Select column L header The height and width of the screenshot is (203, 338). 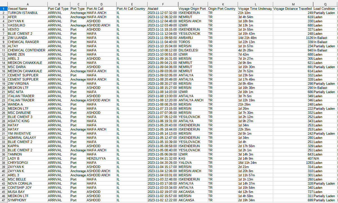pyautogui.click(x=255, y=4)
